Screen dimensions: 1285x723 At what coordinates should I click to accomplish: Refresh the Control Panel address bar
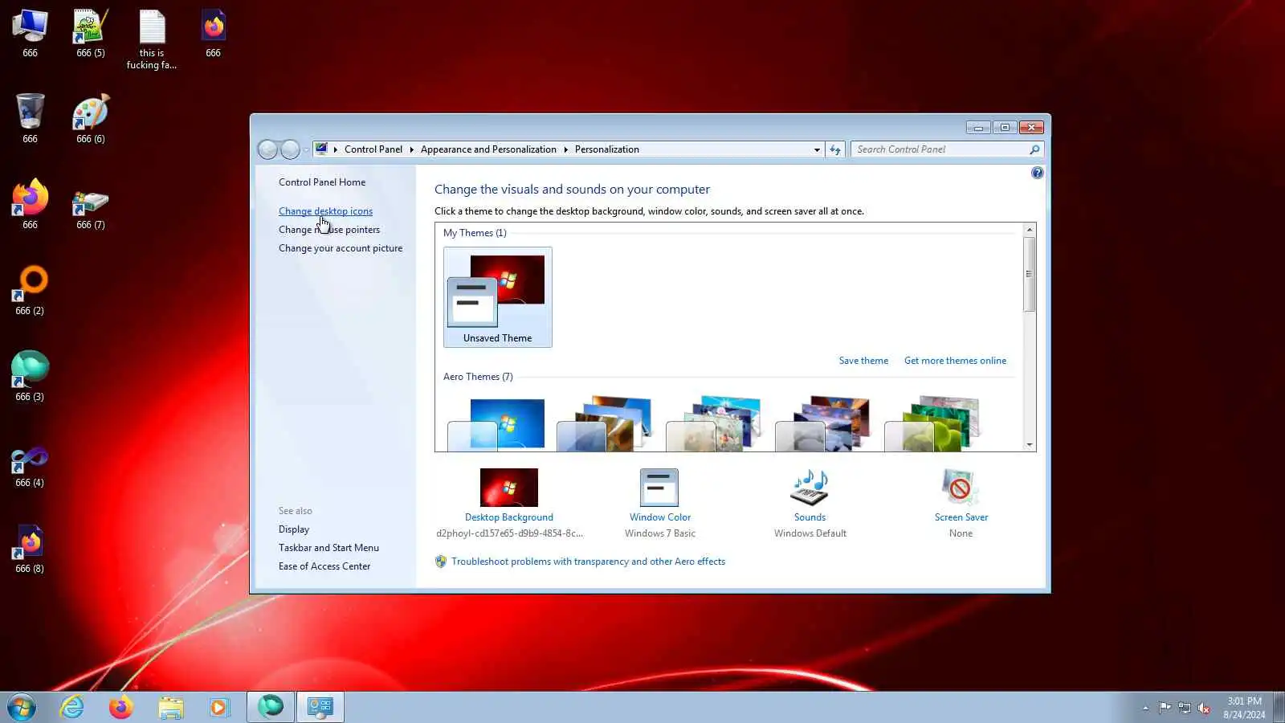click(x=835, y=149)
